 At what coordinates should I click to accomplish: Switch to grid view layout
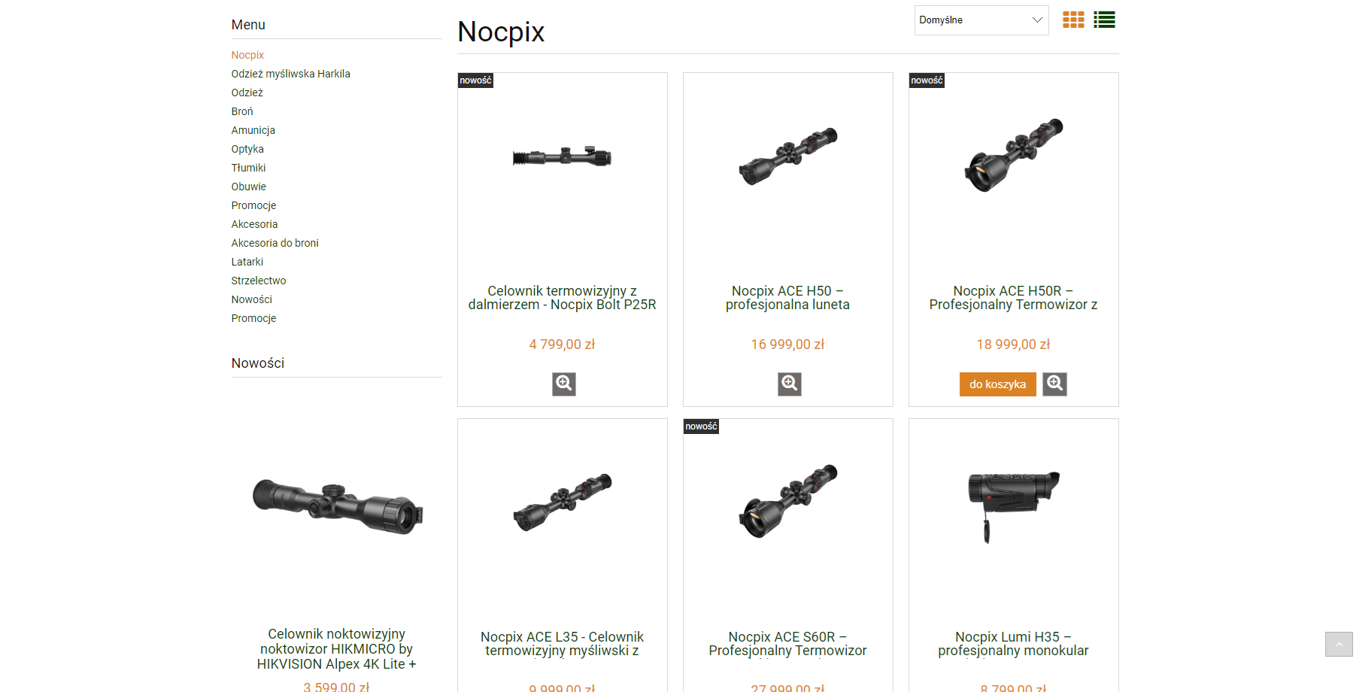click(x=1073, y=20)
